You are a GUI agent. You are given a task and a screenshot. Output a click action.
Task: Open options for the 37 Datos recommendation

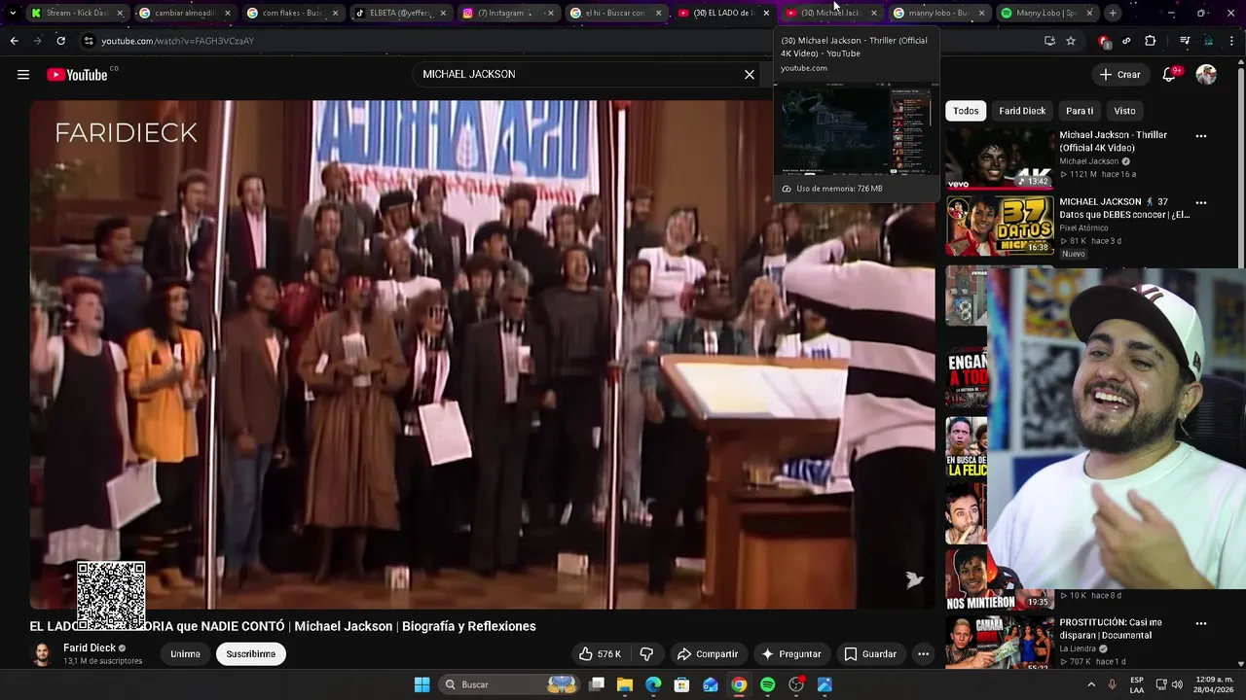click(x=1200, y=203)
